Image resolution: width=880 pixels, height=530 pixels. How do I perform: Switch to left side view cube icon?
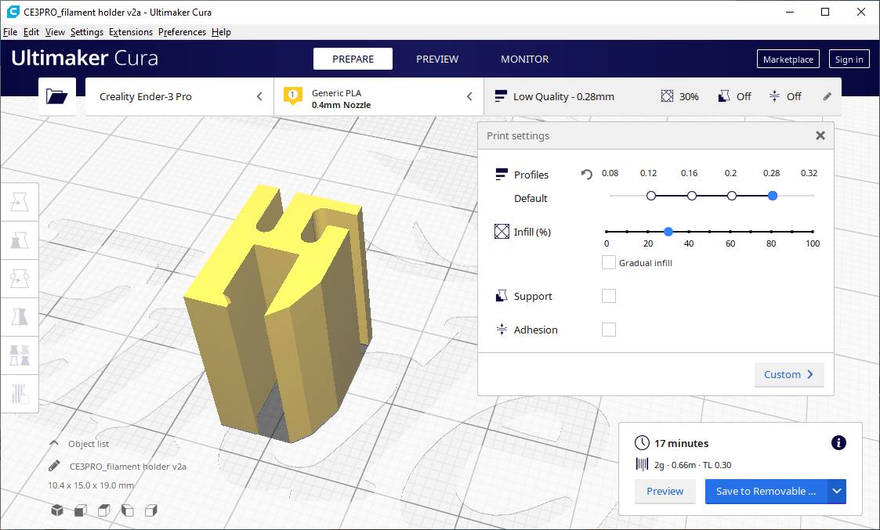[128, 510]
